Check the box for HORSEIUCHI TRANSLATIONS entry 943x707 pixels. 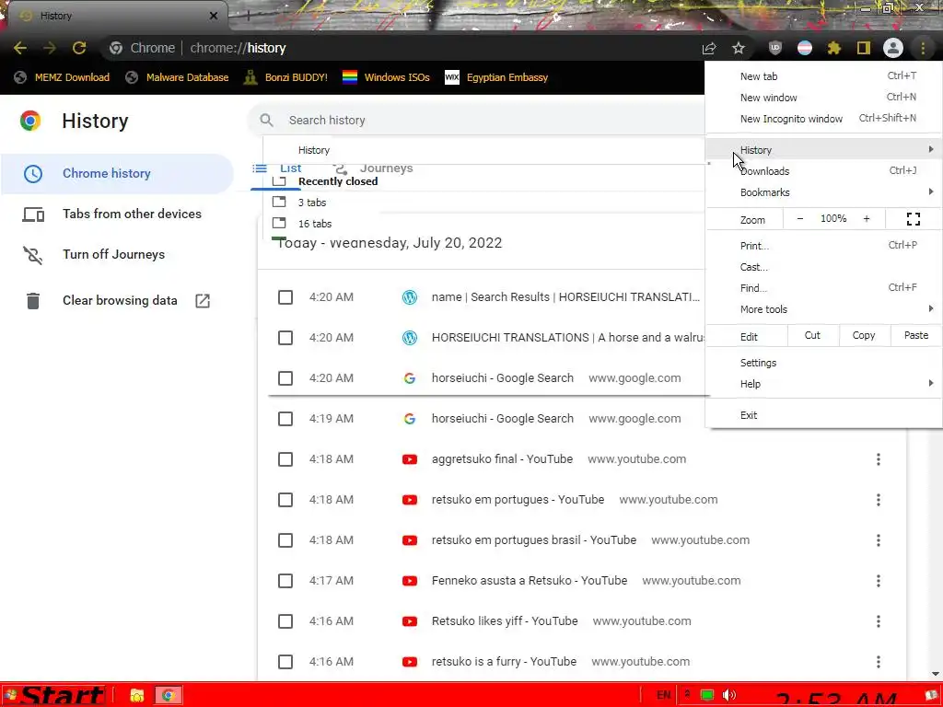click(x=285, y=338)
